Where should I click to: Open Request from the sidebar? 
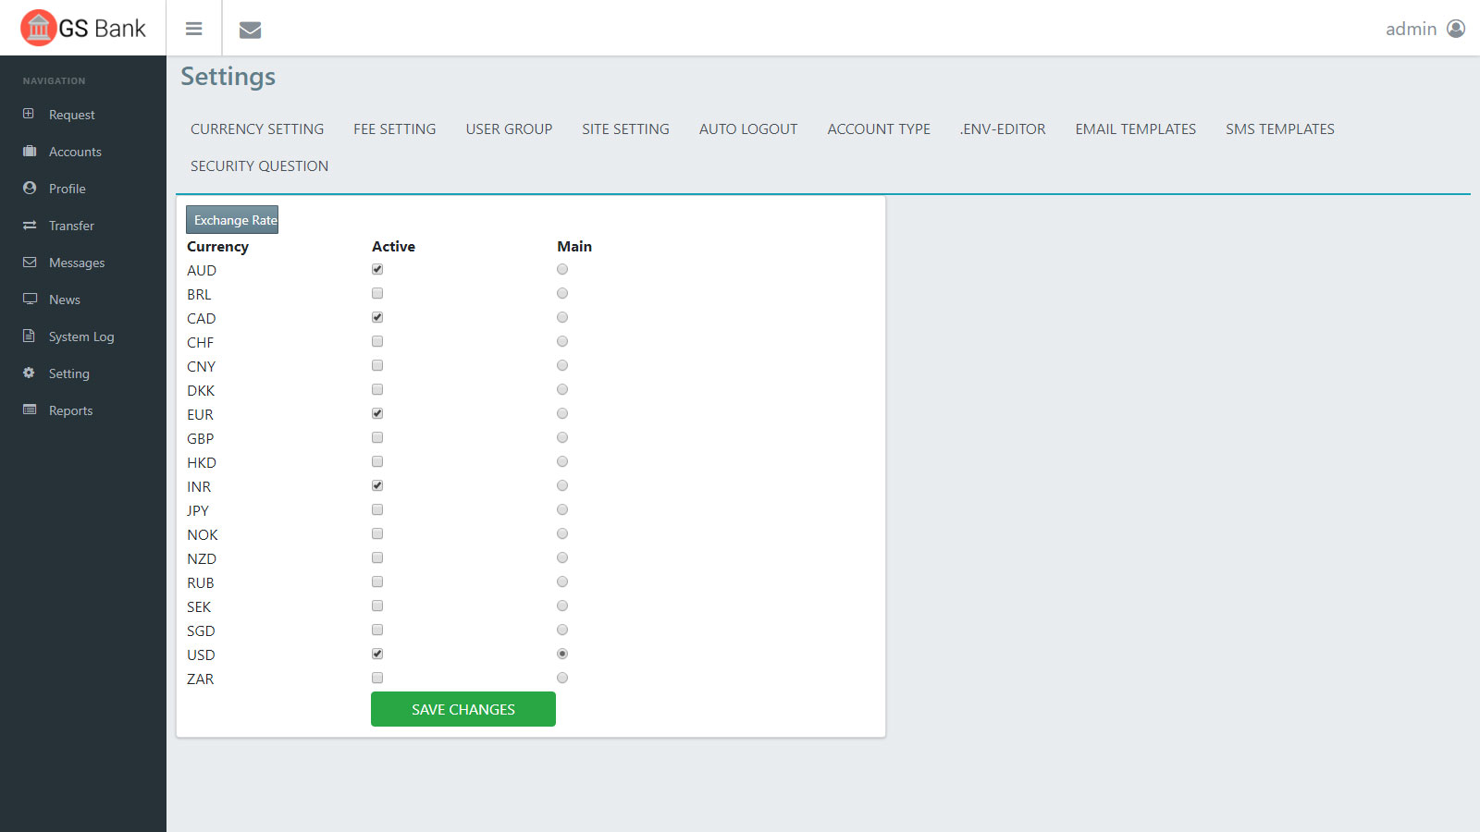(x=71, y=115)
